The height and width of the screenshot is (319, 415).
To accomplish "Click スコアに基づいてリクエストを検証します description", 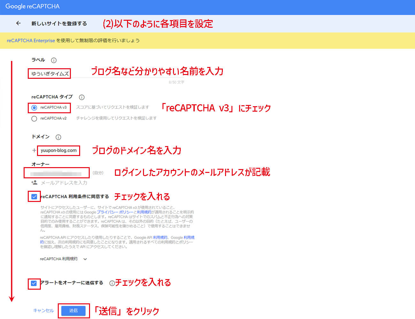I will pyautogui.click(x=112, y=108).
